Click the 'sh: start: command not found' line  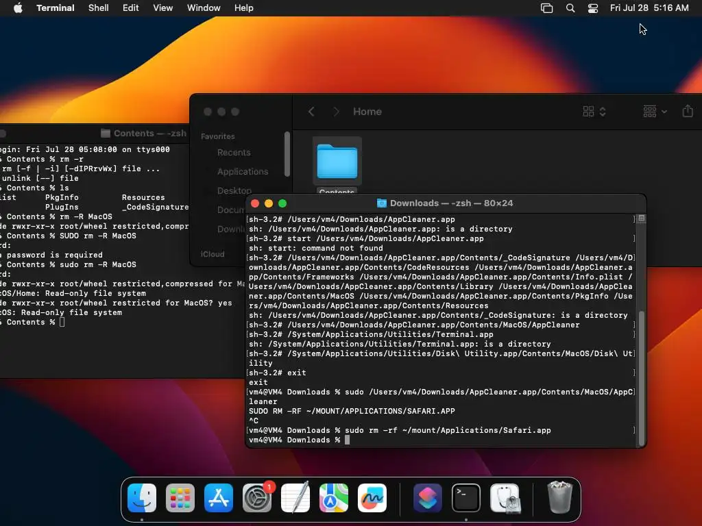pos(316,248)
